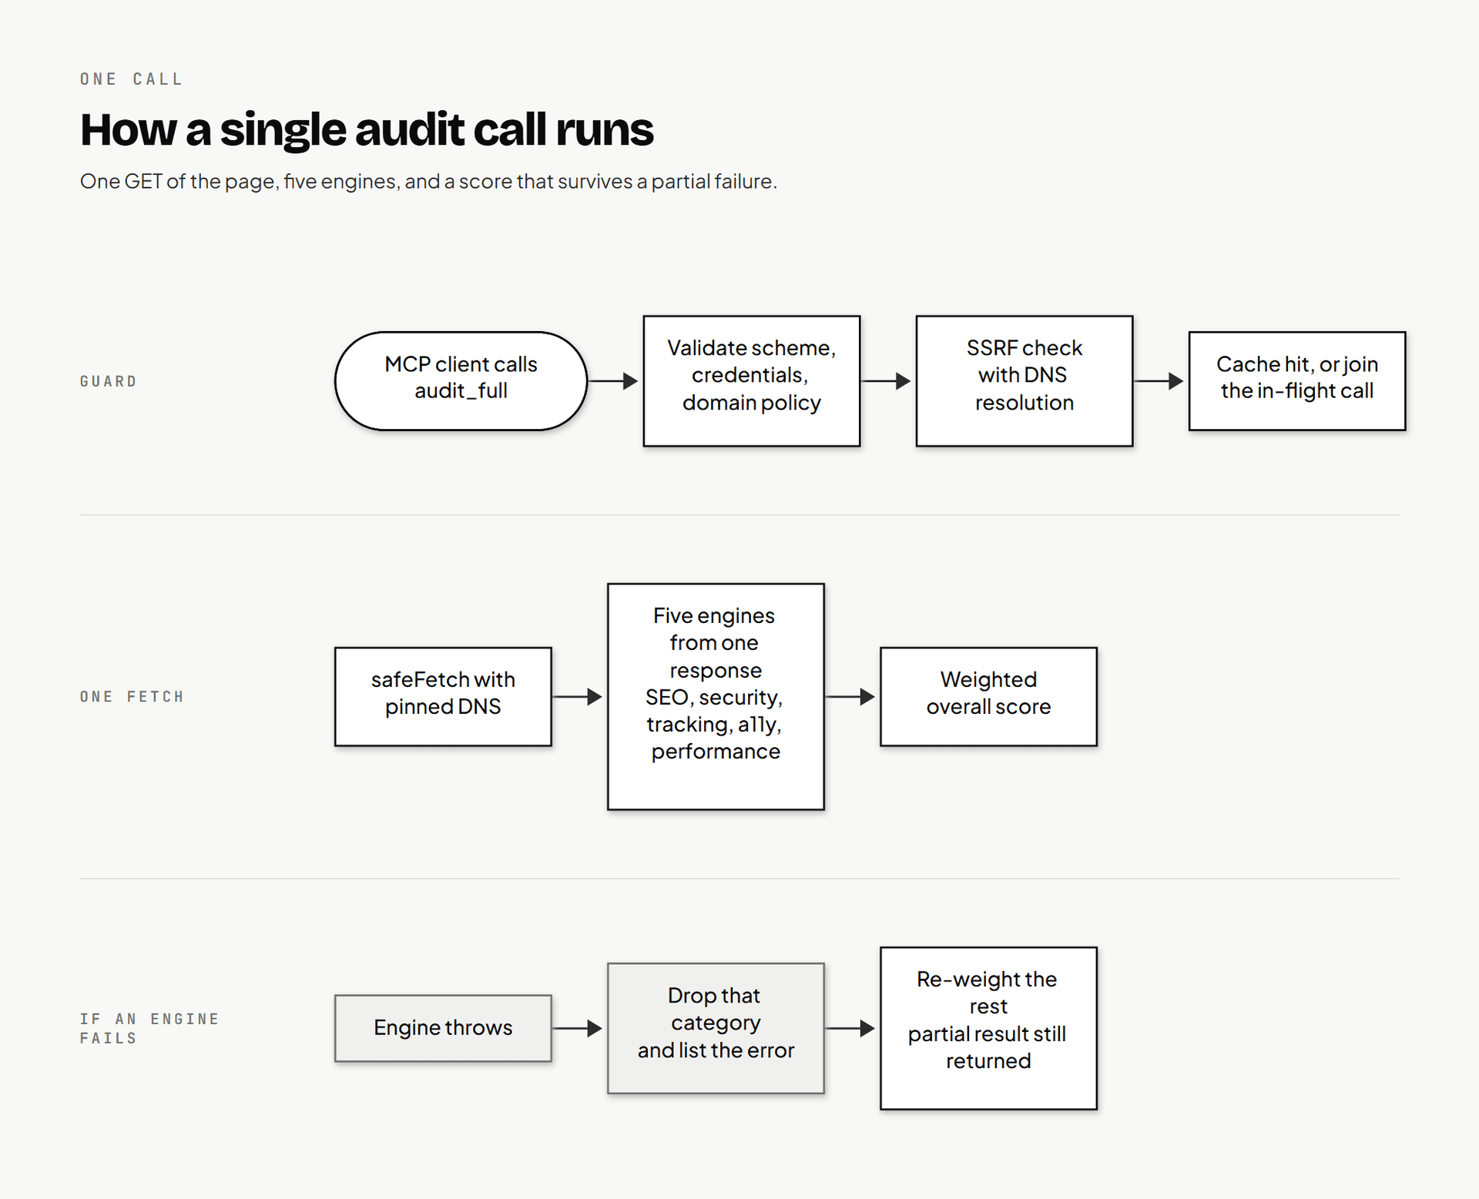Click the 'ONE FETCH' row label
Viewport: 1479px width, 1199px height.
[132, 696]
